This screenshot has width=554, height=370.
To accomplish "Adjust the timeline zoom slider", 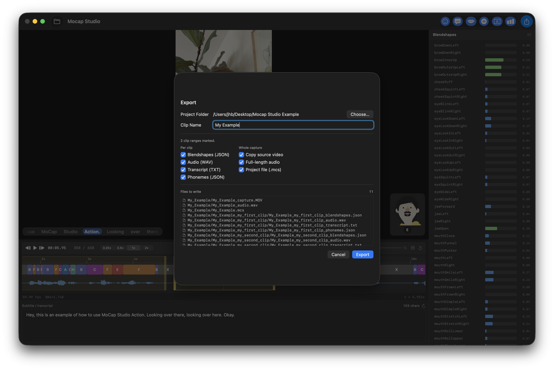I will click(391, 248).
